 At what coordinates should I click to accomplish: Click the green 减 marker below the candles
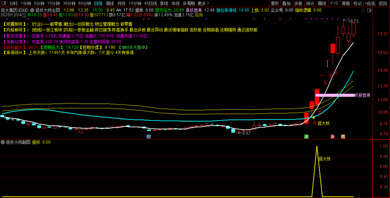coord(306,136)
